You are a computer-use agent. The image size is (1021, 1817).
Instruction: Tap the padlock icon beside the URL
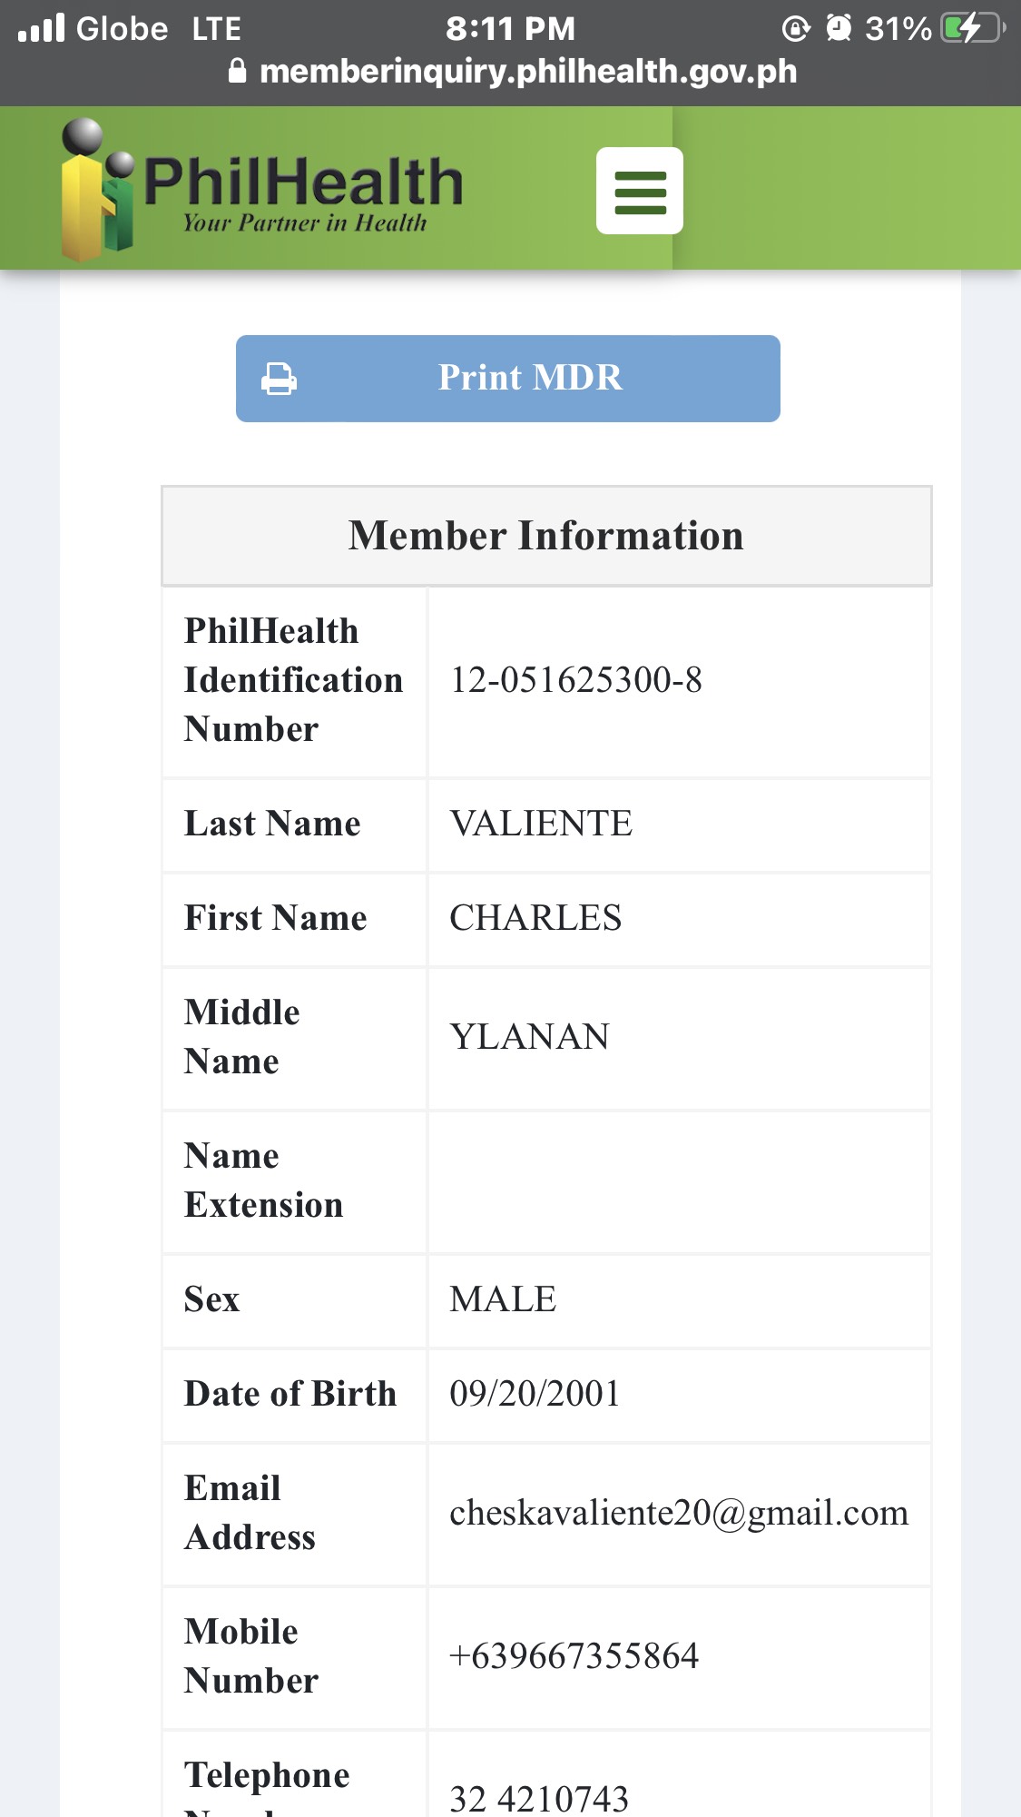[237, 71]
